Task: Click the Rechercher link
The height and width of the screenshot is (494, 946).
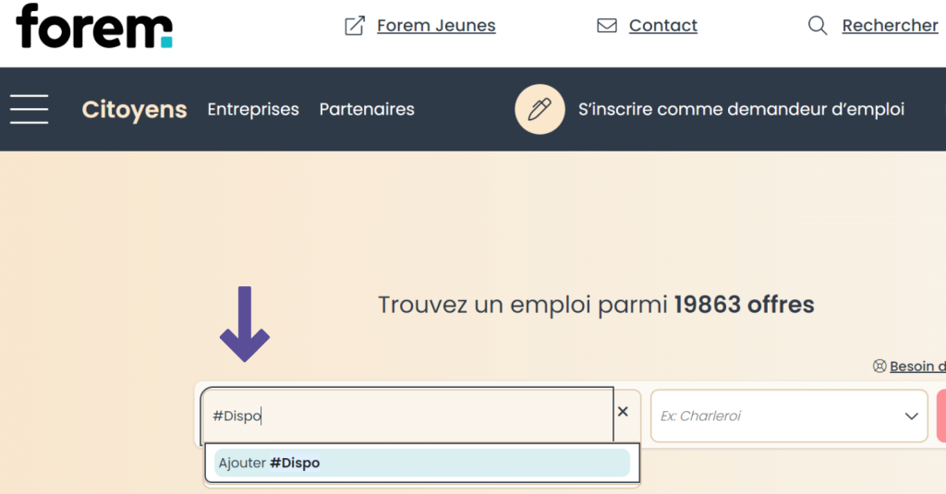Action: pyautogui.click(x=890, y=26)
